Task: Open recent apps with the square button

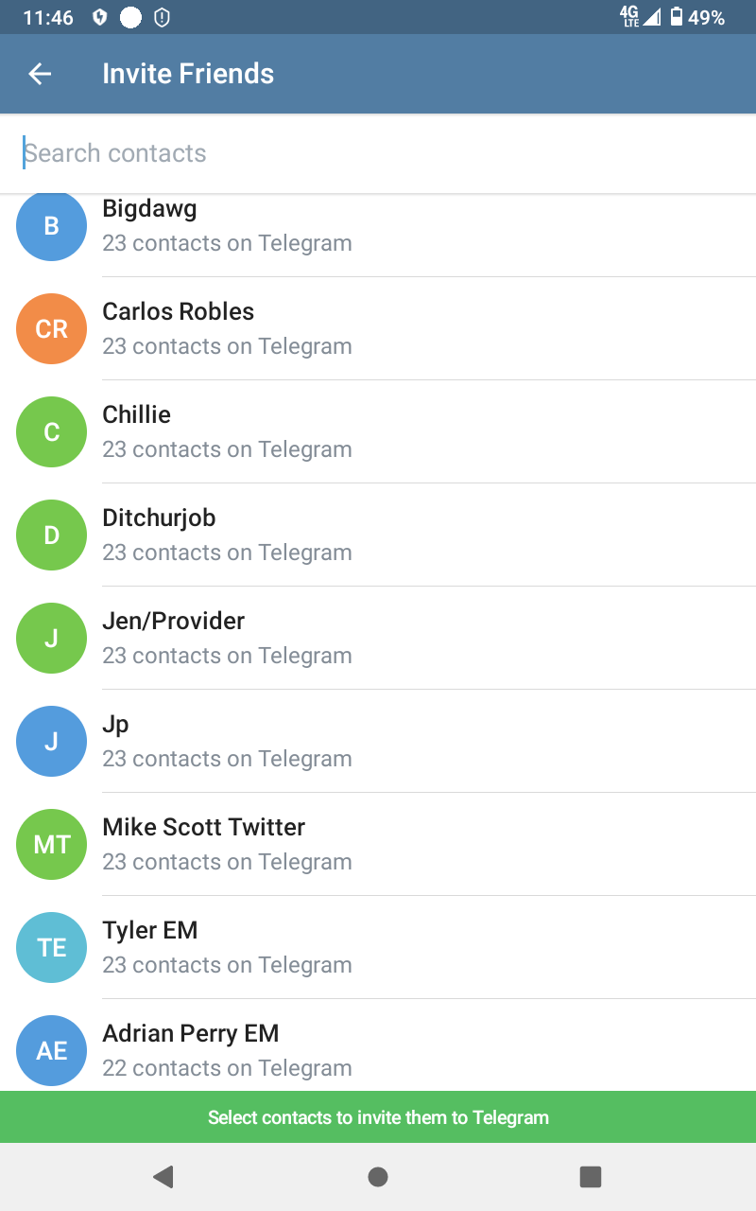Action: [591, 1176]
